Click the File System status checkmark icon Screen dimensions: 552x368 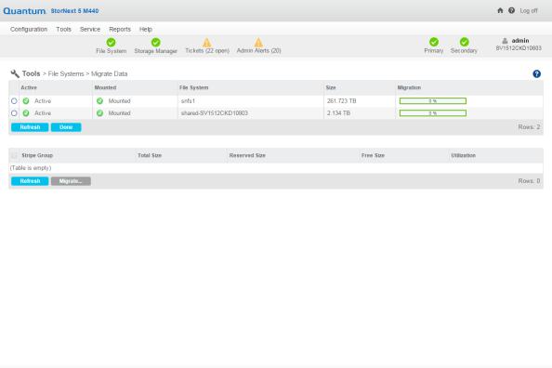click(x=111, y=42)
